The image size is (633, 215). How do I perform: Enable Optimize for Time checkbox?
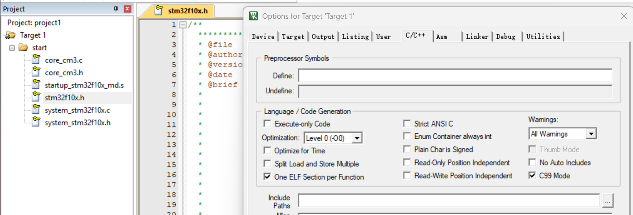[x=267, y=150]
